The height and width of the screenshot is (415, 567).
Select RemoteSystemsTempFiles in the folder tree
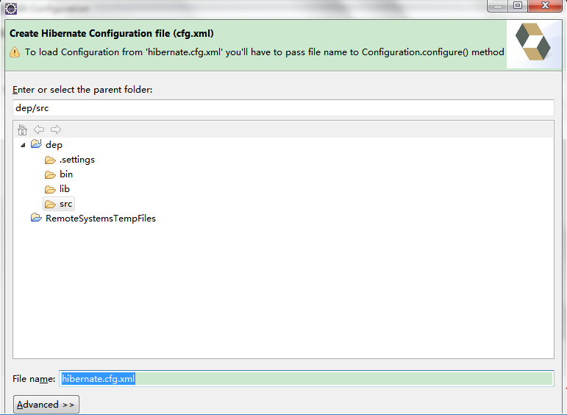(x=101, y=219)
